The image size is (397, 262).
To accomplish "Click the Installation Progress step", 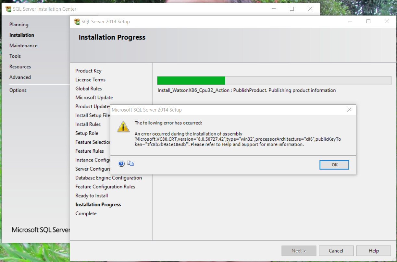I will [x=98, y=205].
